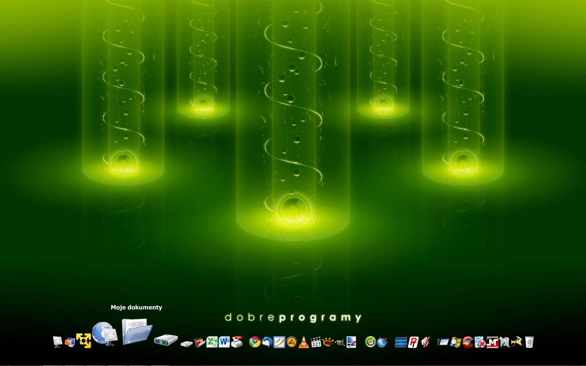
Task: Open the software box uninstaller icon
Action: pos(480,342)
